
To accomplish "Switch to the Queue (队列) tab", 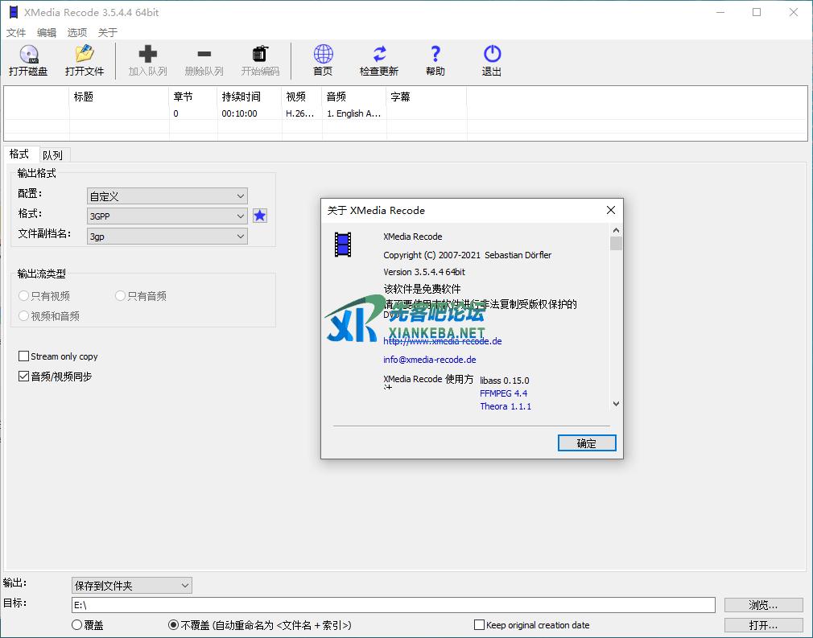I will click(52, 155).
